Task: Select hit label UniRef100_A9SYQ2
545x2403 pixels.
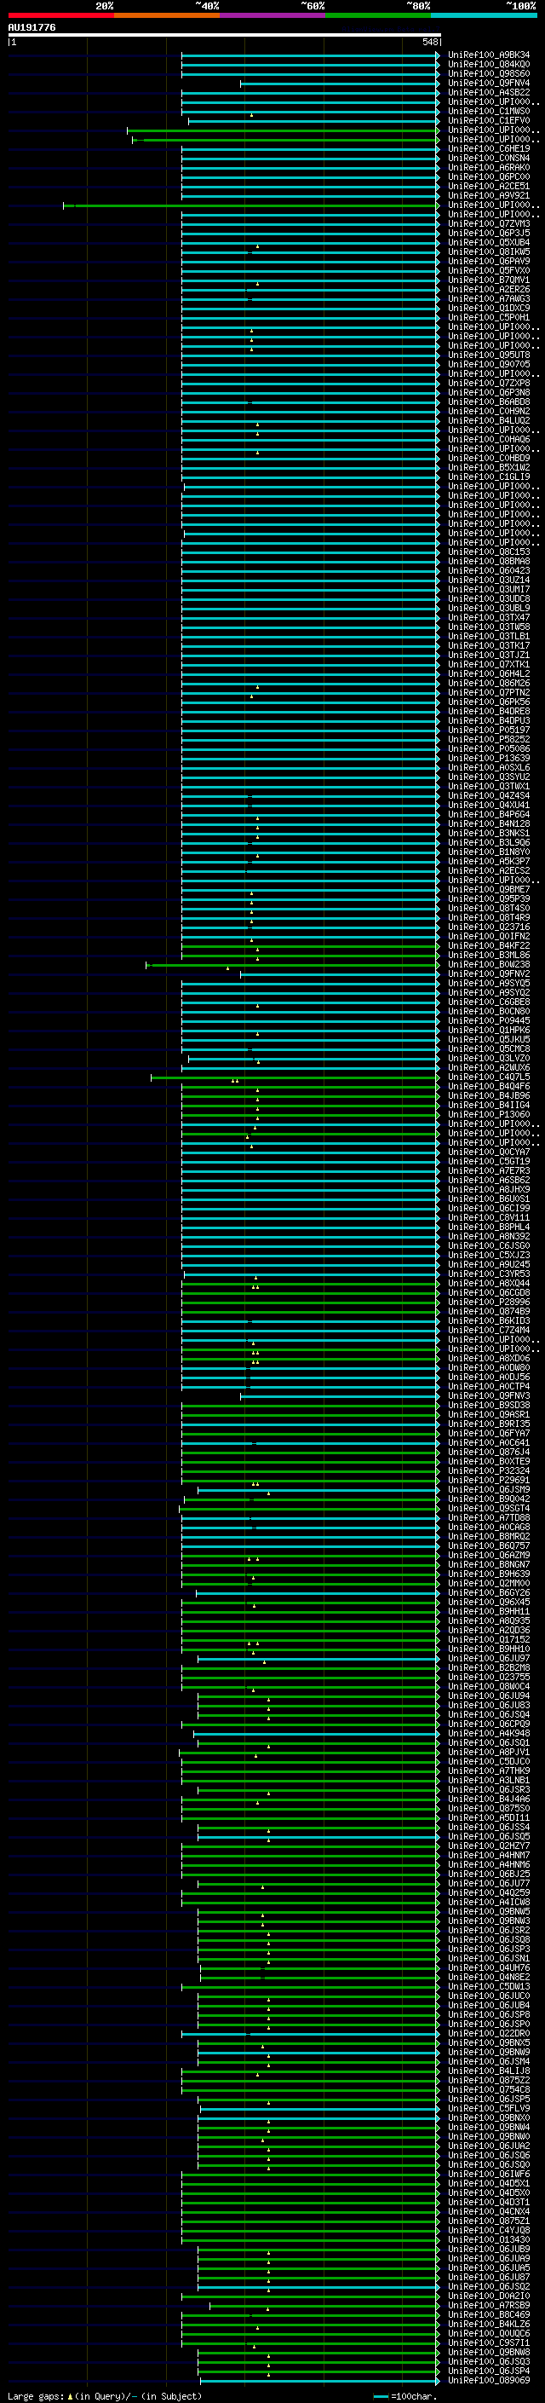Action: coord(489,992)
